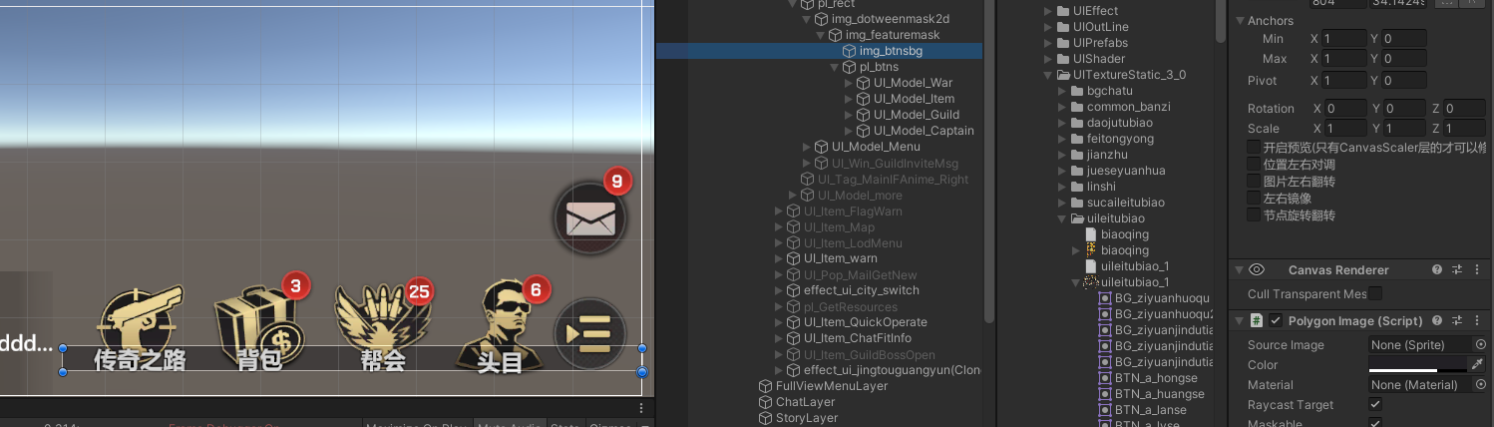Click the captain portrait icon with sunglasses
Viewport: 1494px width, 427px height.
[502, 316]
